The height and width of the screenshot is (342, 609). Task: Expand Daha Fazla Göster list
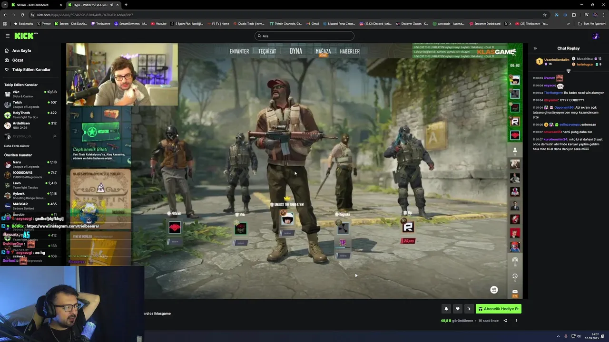(17, 146)
